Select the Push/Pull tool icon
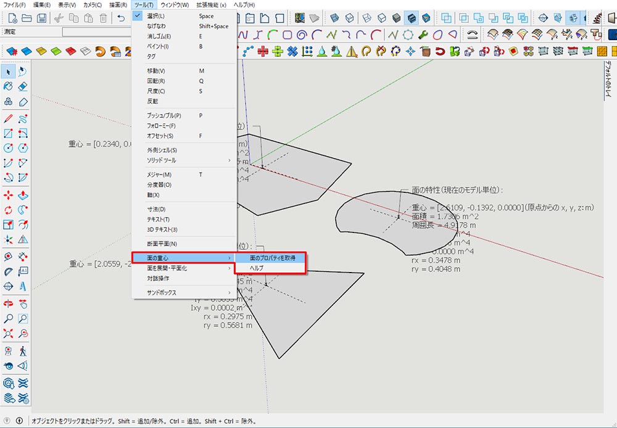Viewport: 617px width, 428px height. point(23,195)
